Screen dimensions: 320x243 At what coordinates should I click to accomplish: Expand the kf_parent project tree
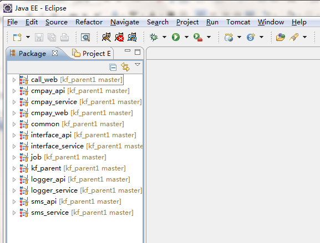[x=14, y=168]
